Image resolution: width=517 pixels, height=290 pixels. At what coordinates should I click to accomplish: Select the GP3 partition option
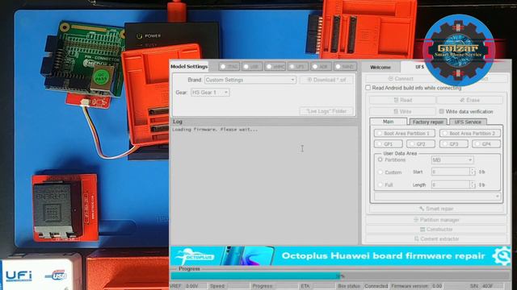click(454, 144)
